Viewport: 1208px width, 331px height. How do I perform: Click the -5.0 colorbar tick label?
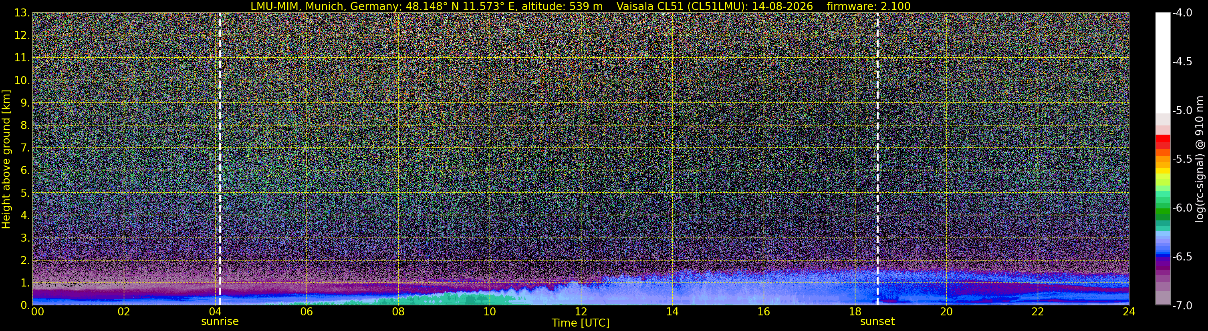1182,110
